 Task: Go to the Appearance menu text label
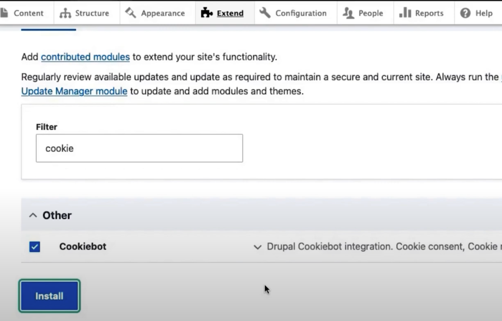[x=163, y=13]
